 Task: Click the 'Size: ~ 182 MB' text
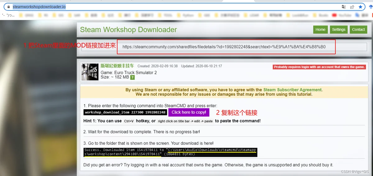115,77
